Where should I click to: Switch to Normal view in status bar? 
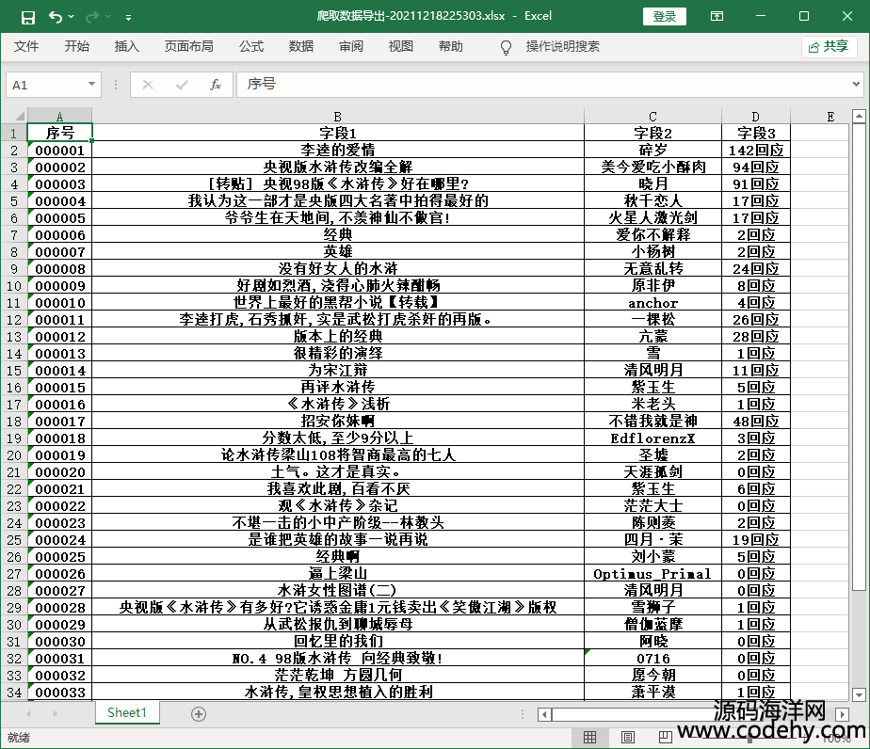pos(590,738)
